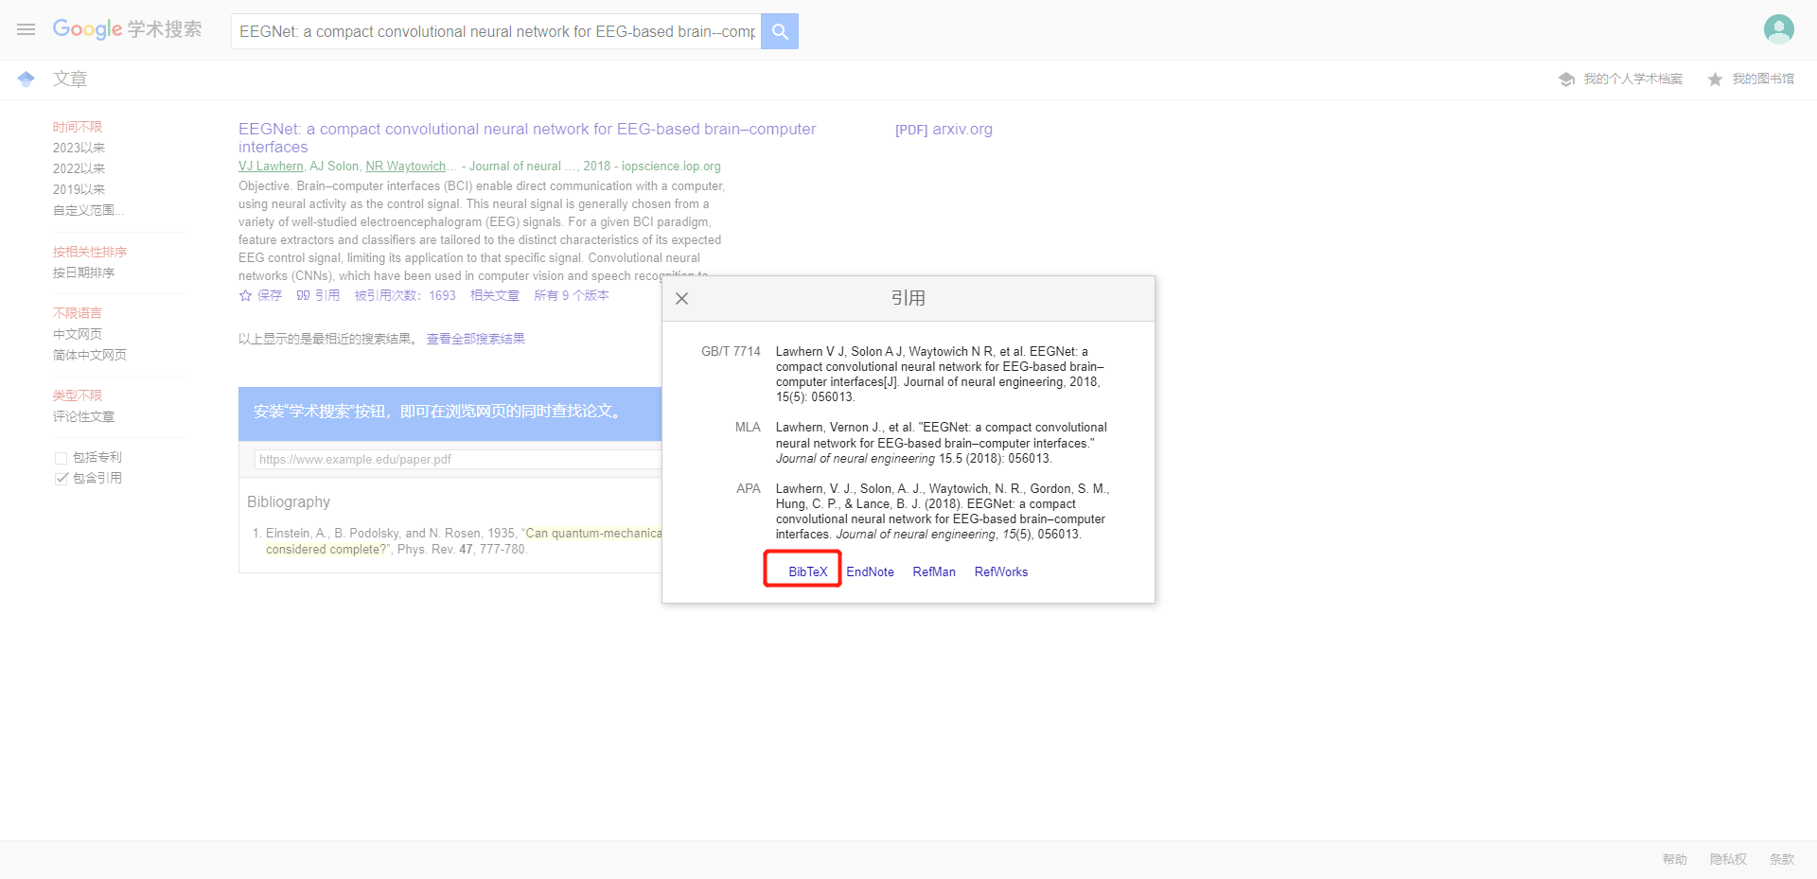Filter by 2019以来
This screenshot has height=879, width=1817.
[x=79, y=189]
